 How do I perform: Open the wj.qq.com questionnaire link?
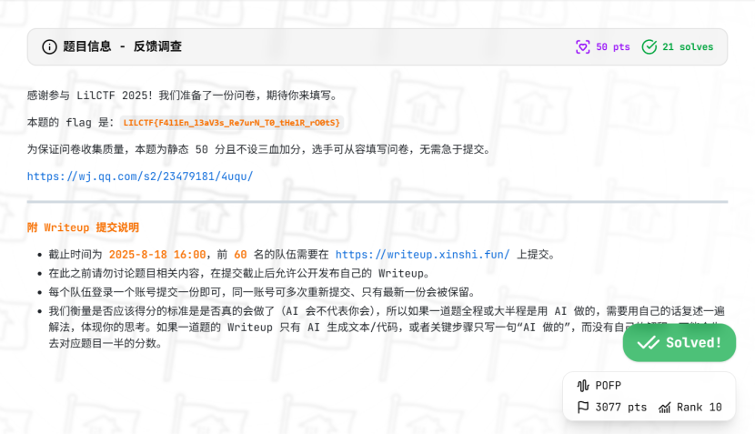[140, 177]
